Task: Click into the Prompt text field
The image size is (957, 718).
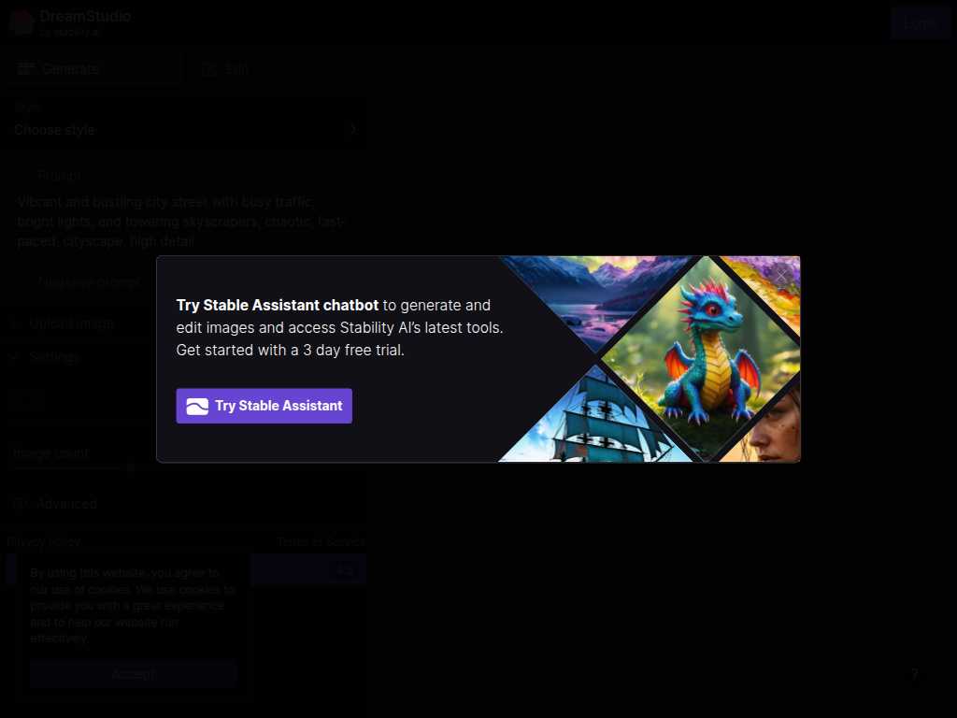Action: (x=182, y=221)
